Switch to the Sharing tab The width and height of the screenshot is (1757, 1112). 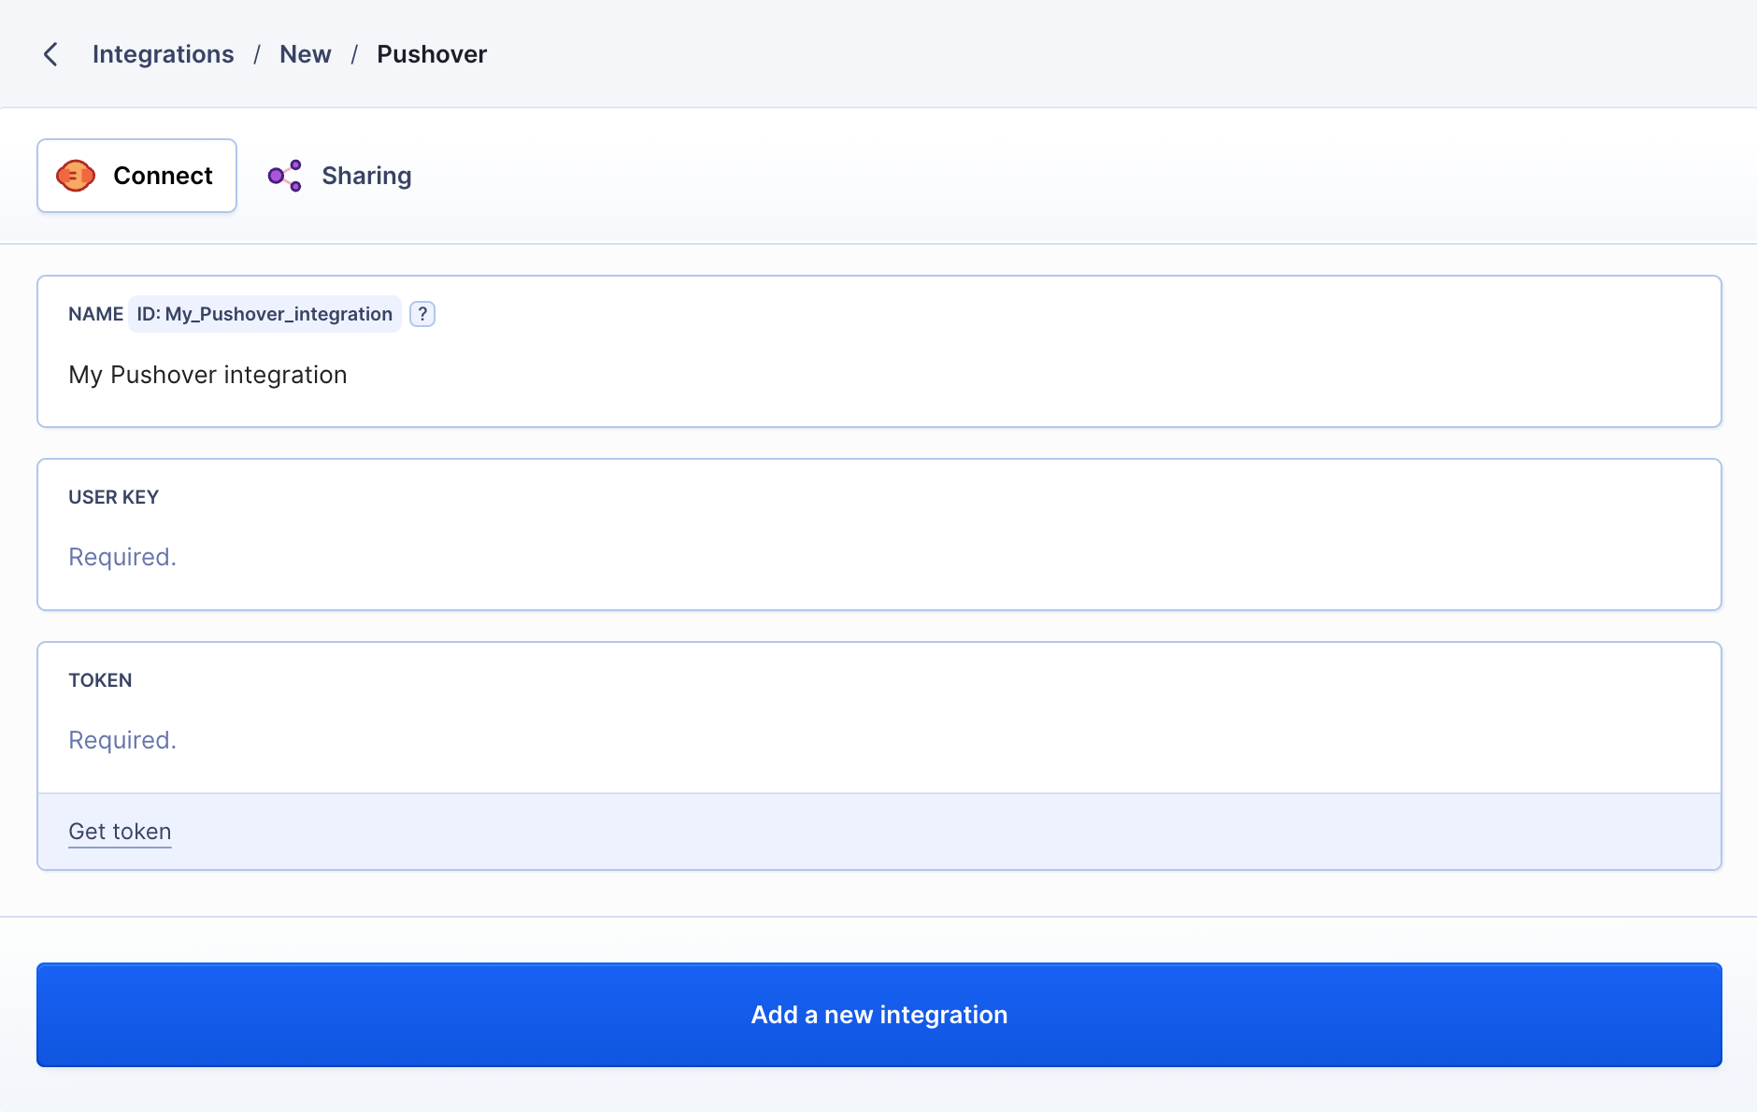(340, 176)
